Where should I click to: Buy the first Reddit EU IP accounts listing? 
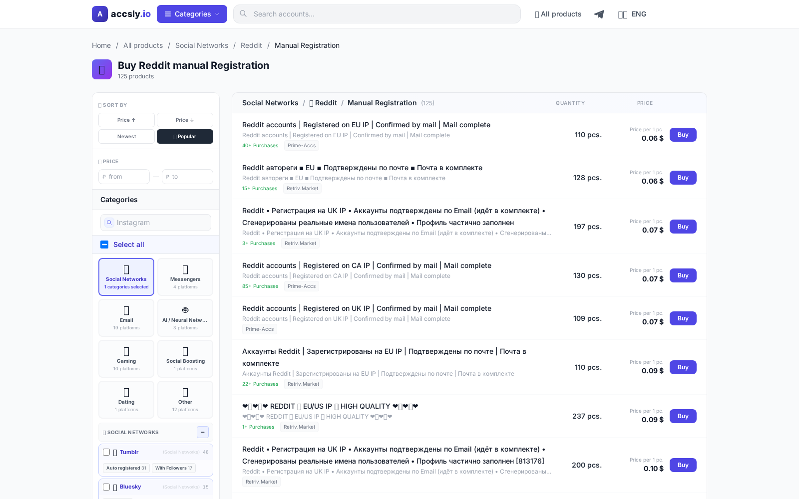point(683,135)
